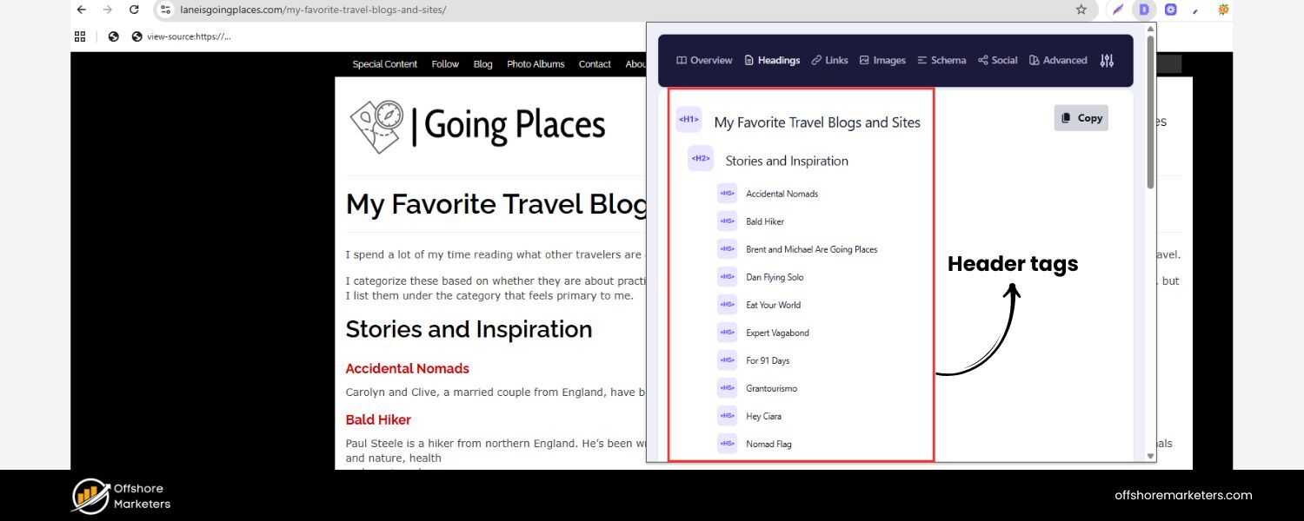Check Social tags via the share icon
This screenshot has height=521, width=1304.
point(996,60)
